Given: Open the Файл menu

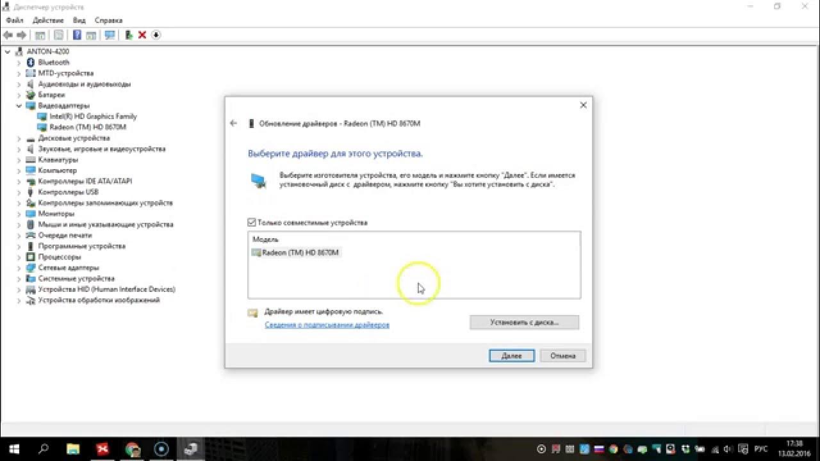Looking at the screenshot, I should pos(15,20).
